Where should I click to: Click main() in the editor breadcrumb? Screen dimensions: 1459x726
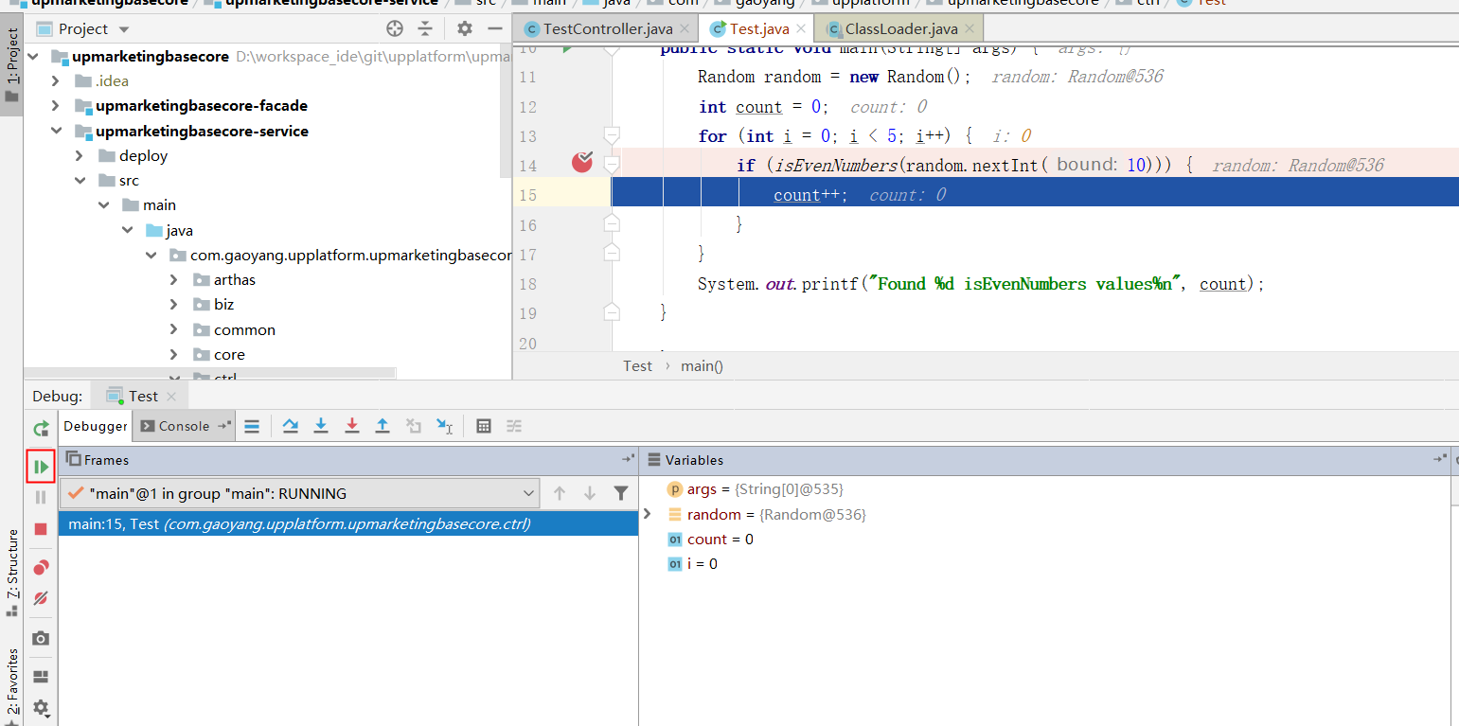(702, 365)
